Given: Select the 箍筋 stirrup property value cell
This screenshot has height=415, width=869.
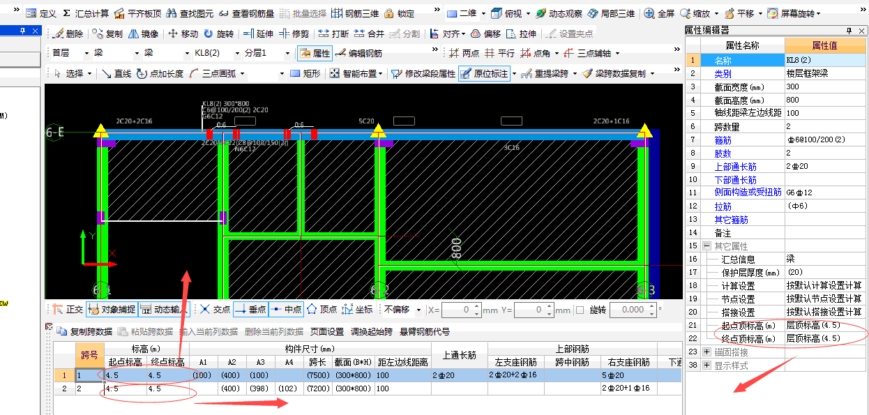Looking at the screenshot, I should pos(826,139).
